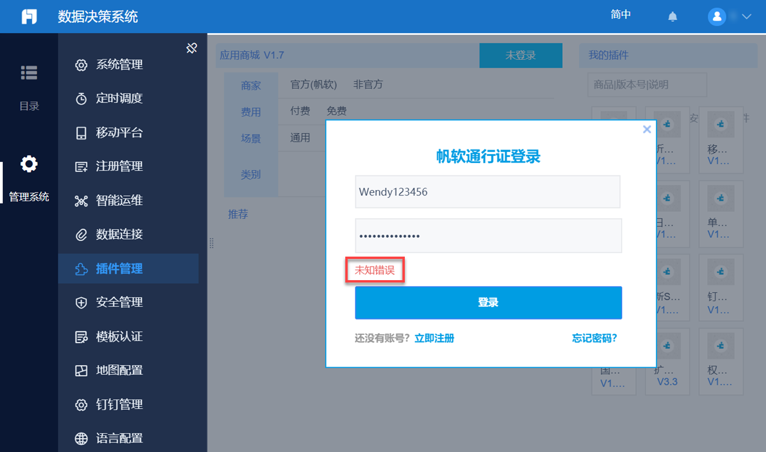Click the 费用 filter label

point(250,112)
